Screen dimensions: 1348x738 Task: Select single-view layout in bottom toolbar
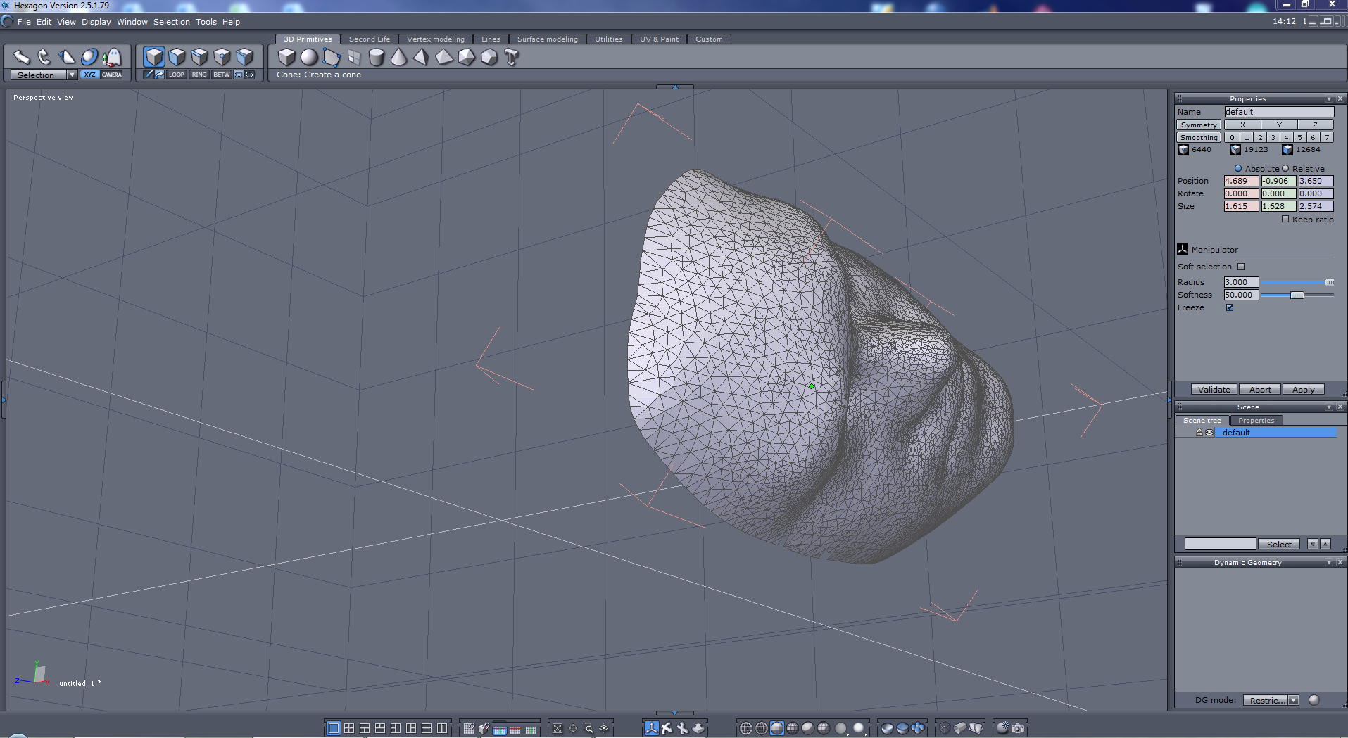pos(334,728)
